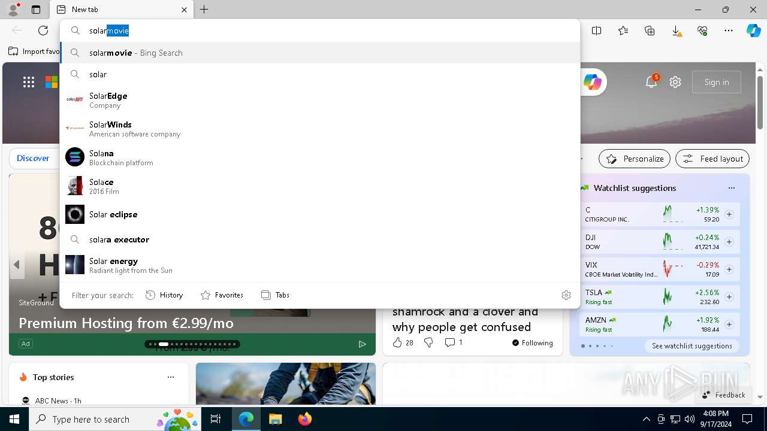The width and height of the screenshot is (767, 431).
Task: Select solara executor suggestion
Action: (x=320, y=239)
